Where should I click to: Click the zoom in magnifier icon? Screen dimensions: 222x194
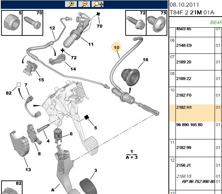[71, 4]
